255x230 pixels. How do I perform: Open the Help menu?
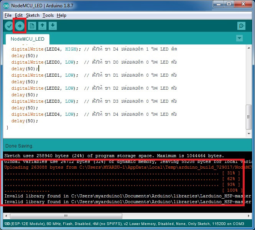coord(61,15)
